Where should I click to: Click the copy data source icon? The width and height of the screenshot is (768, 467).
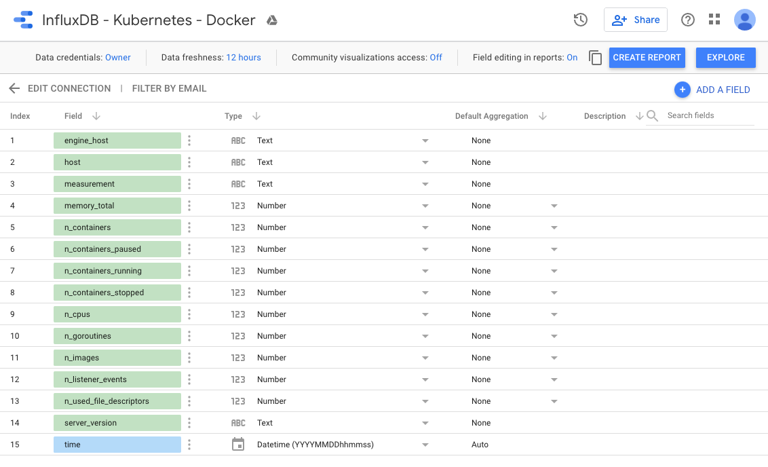pyautogui.click(x=595, y=58)
